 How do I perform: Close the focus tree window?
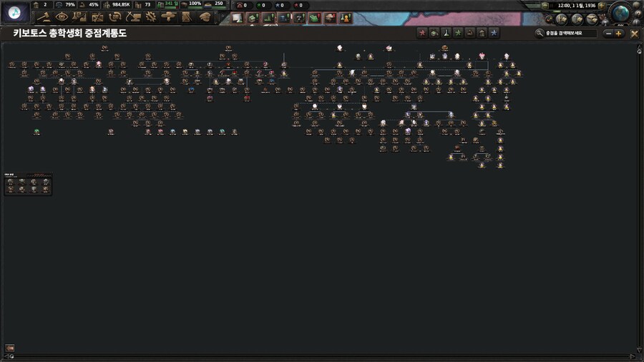pos(634,34)
